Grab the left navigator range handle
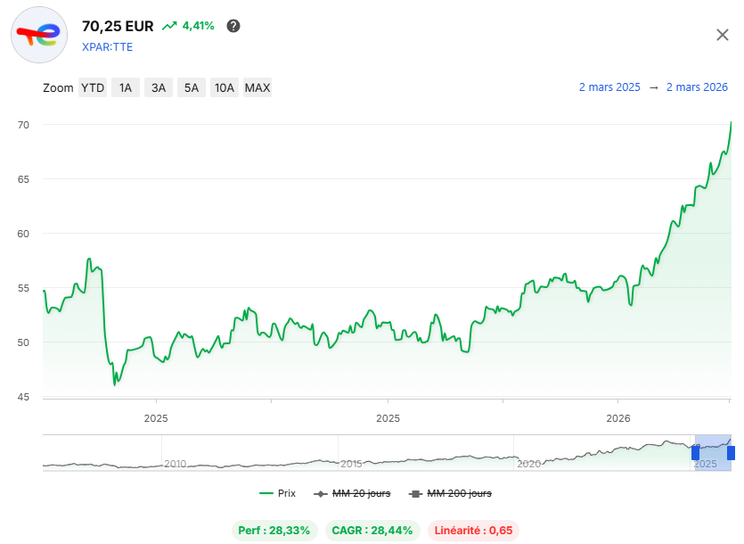 [695, 453]
